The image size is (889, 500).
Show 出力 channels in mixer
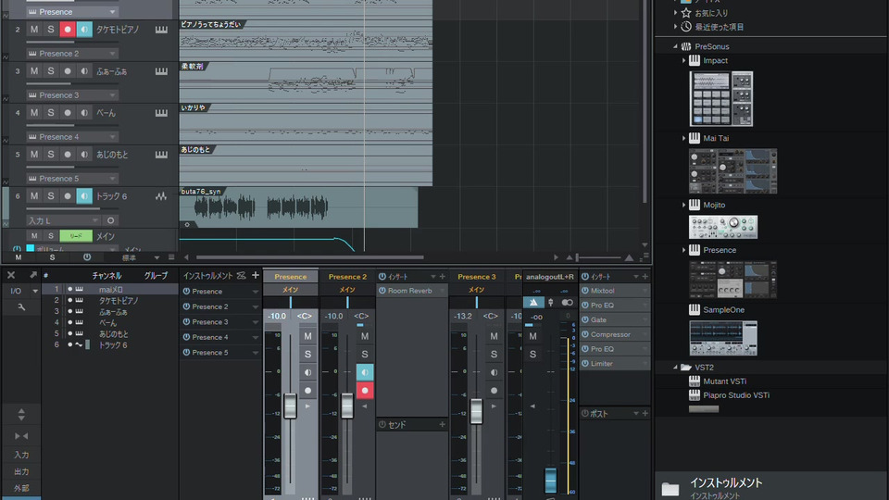click(x=21, y=471)
